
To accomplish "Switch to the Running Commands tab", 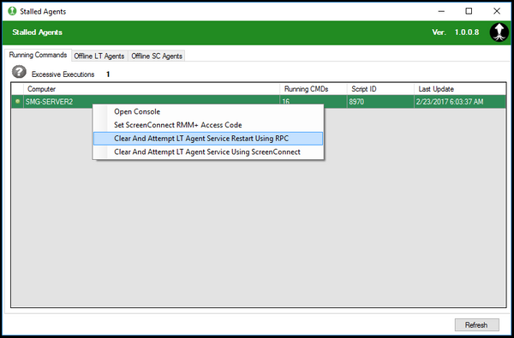I will coord(38,55).
